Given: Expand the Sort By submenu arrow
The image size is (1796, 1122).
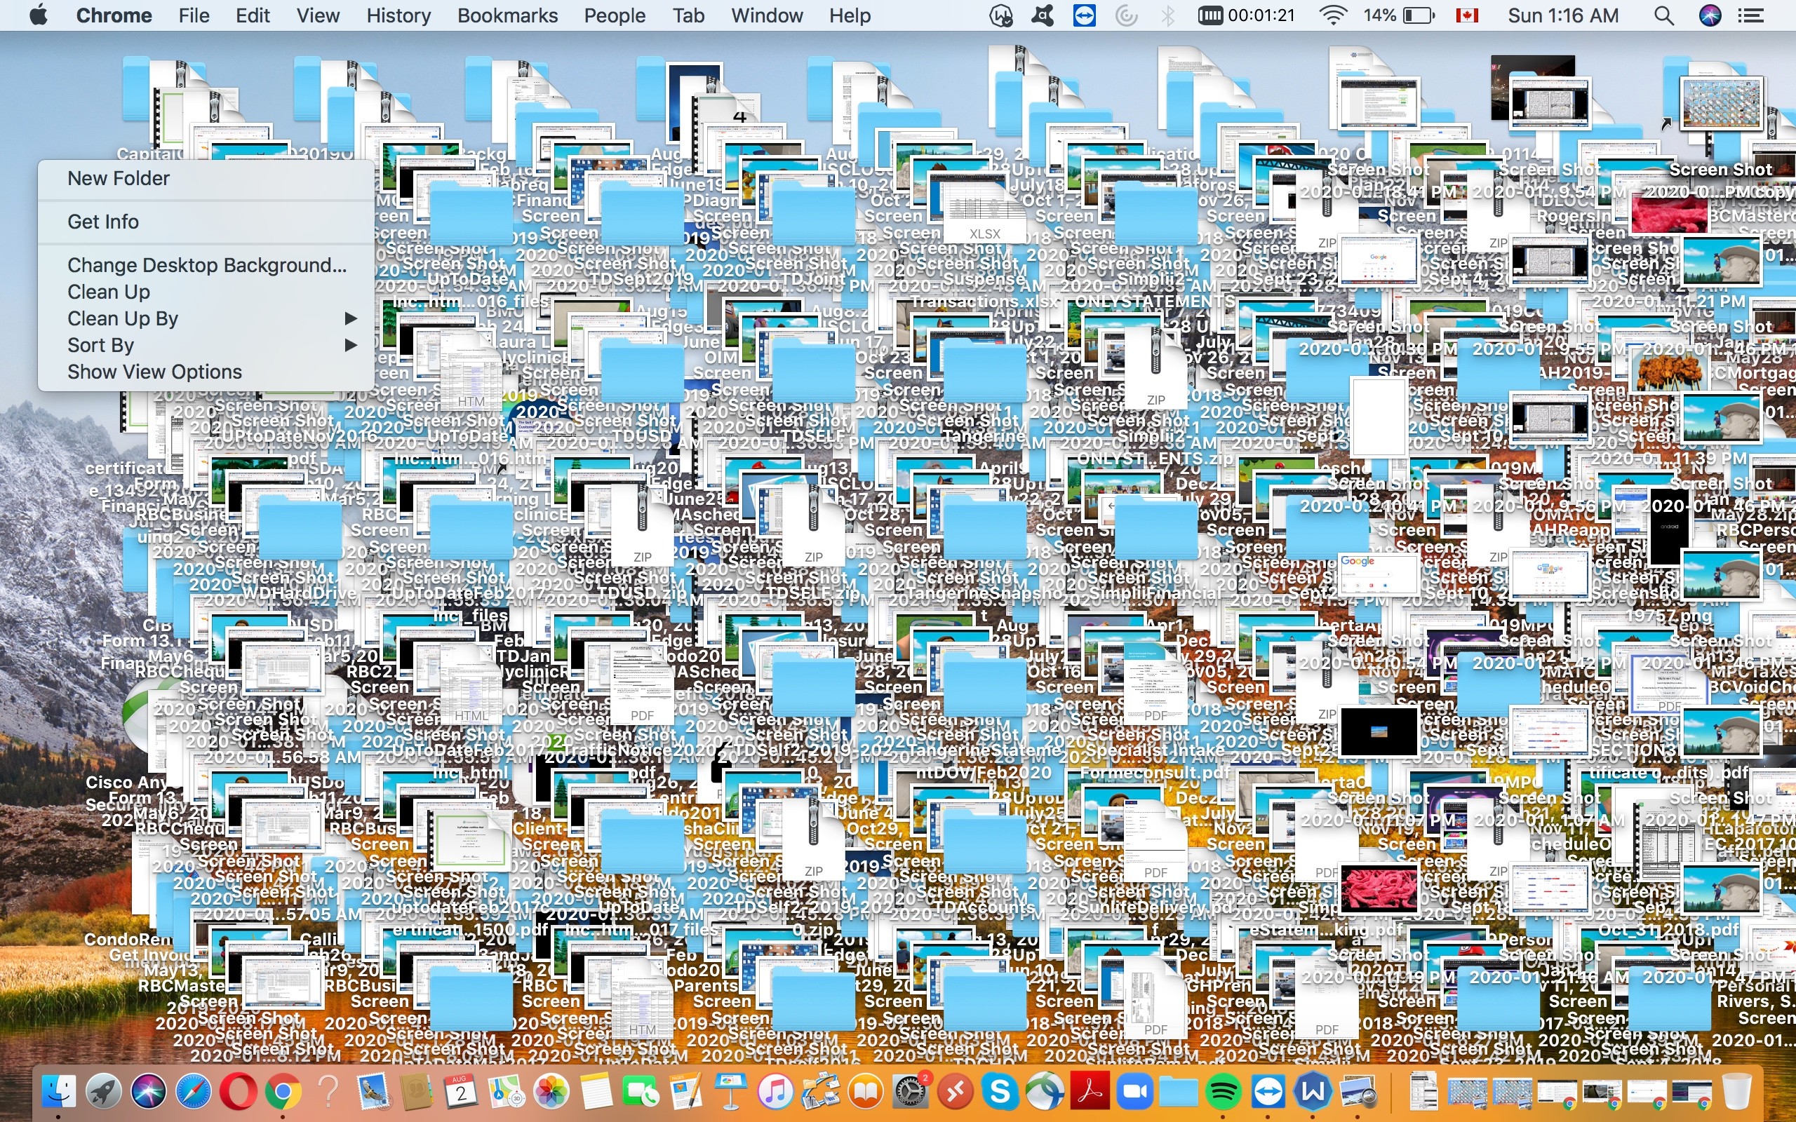Looking at the screenshot, I should [x=350, y=345].
